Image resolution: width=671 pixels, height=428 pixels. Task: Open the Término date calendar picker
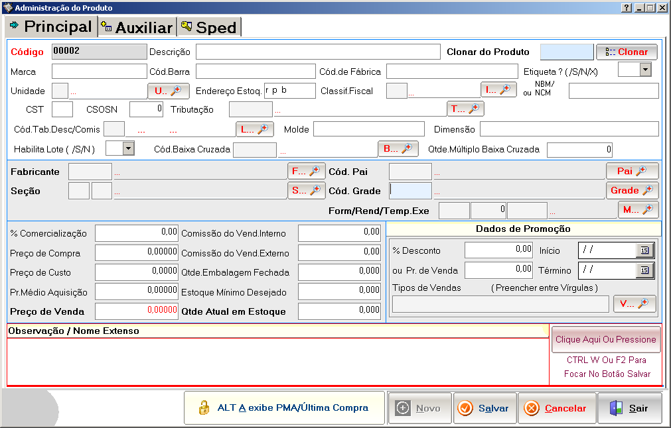point(644,270)
